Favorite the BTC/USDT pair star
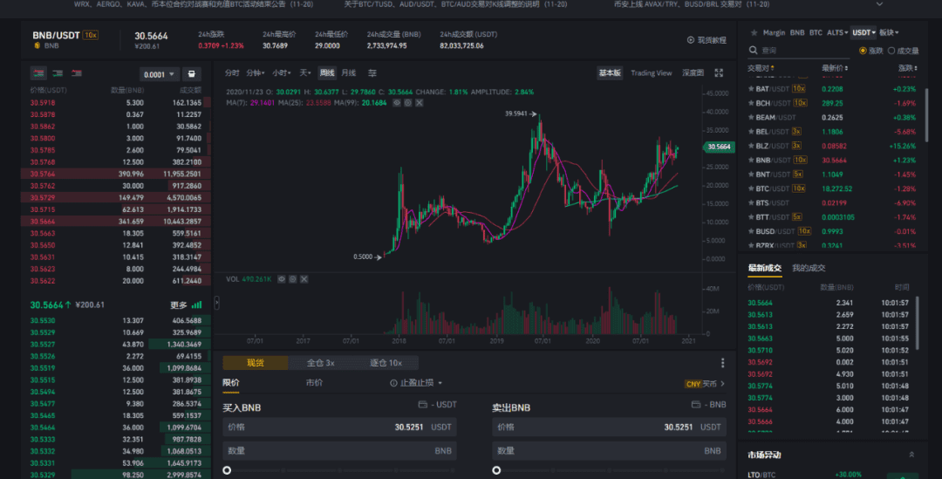Image resolution: width=942 pixels, height=479 pixels. pyautogui.click(x=751, y=188)
